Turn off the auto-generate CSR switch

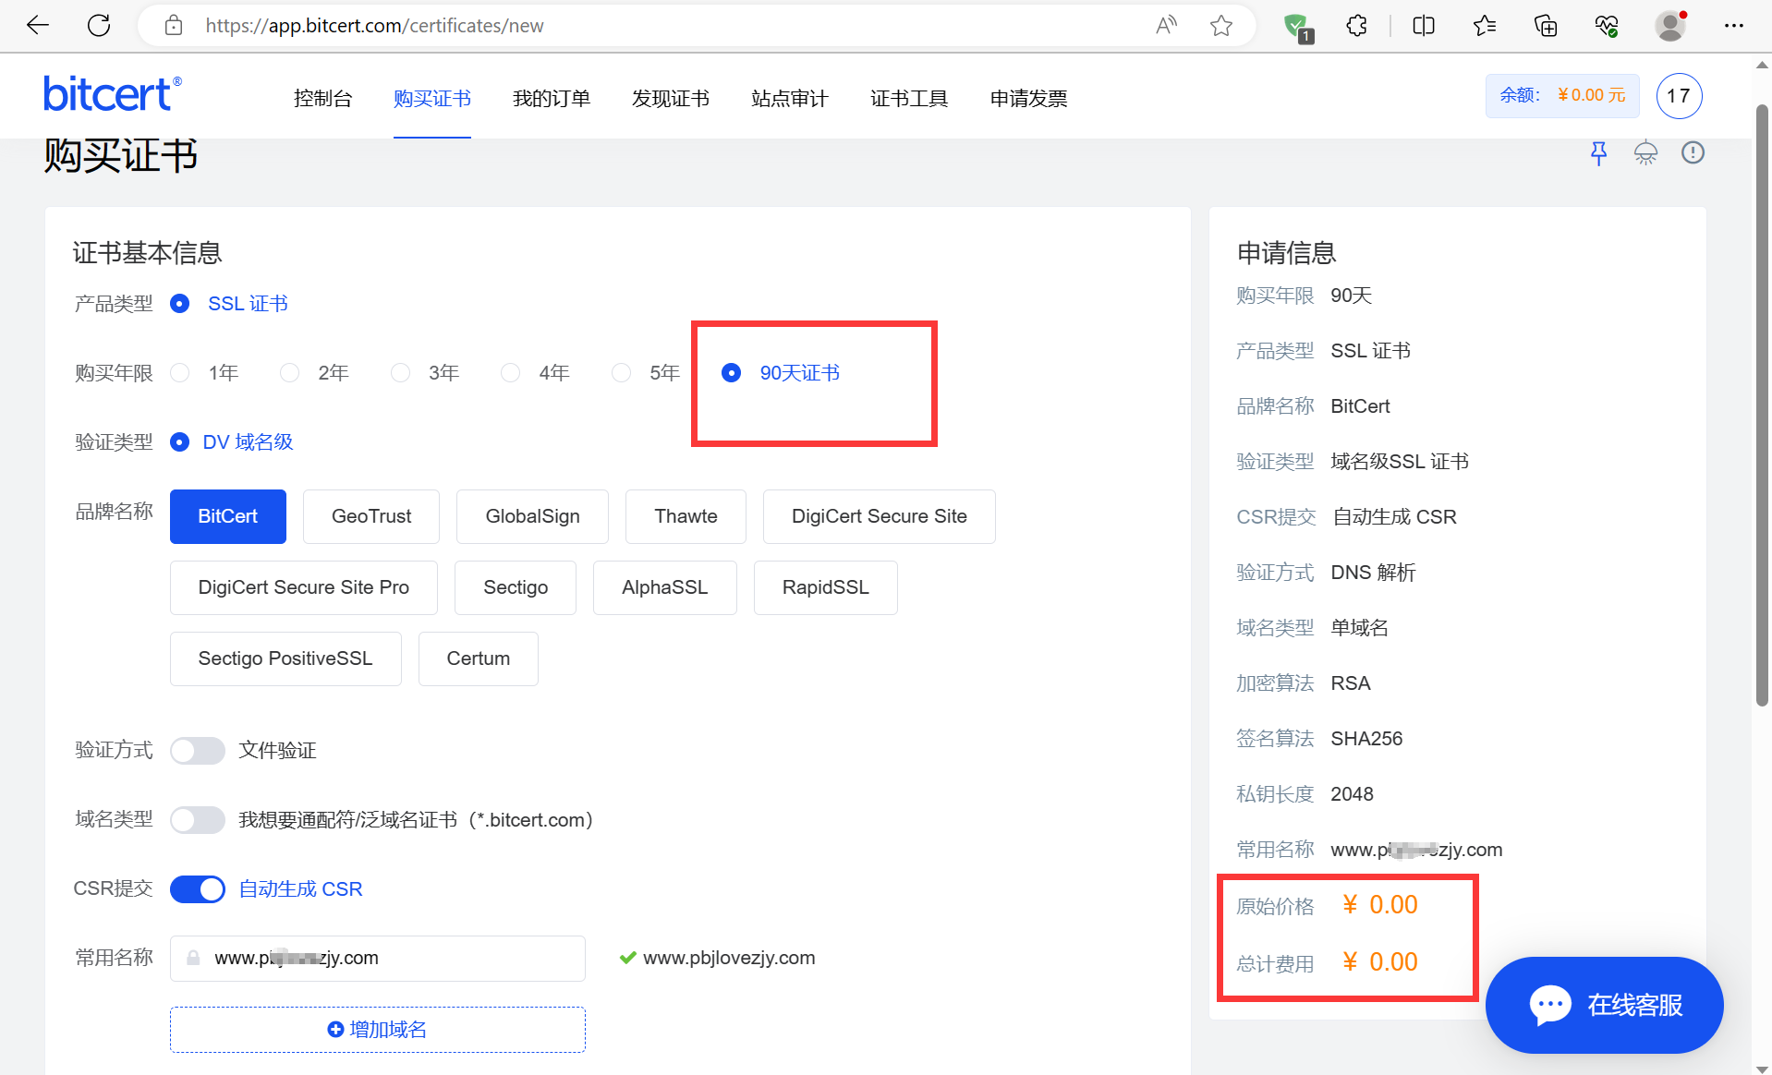pos(198,888)
